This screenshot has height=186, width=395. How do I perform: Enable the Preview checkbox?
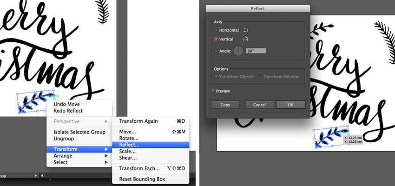[213, 91]
